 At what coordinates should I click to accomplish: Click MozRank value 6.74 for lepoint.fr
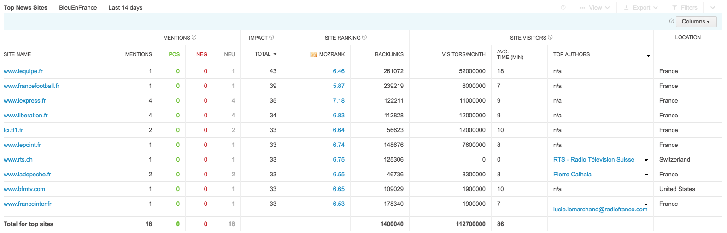[339, 145]
